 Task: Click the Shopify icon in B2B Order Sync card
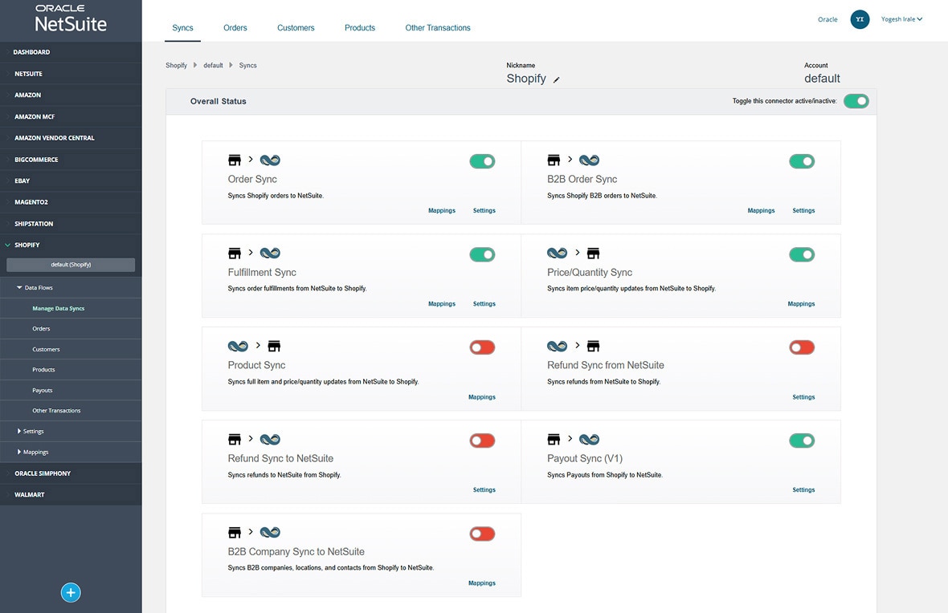(x=554, y=160)
